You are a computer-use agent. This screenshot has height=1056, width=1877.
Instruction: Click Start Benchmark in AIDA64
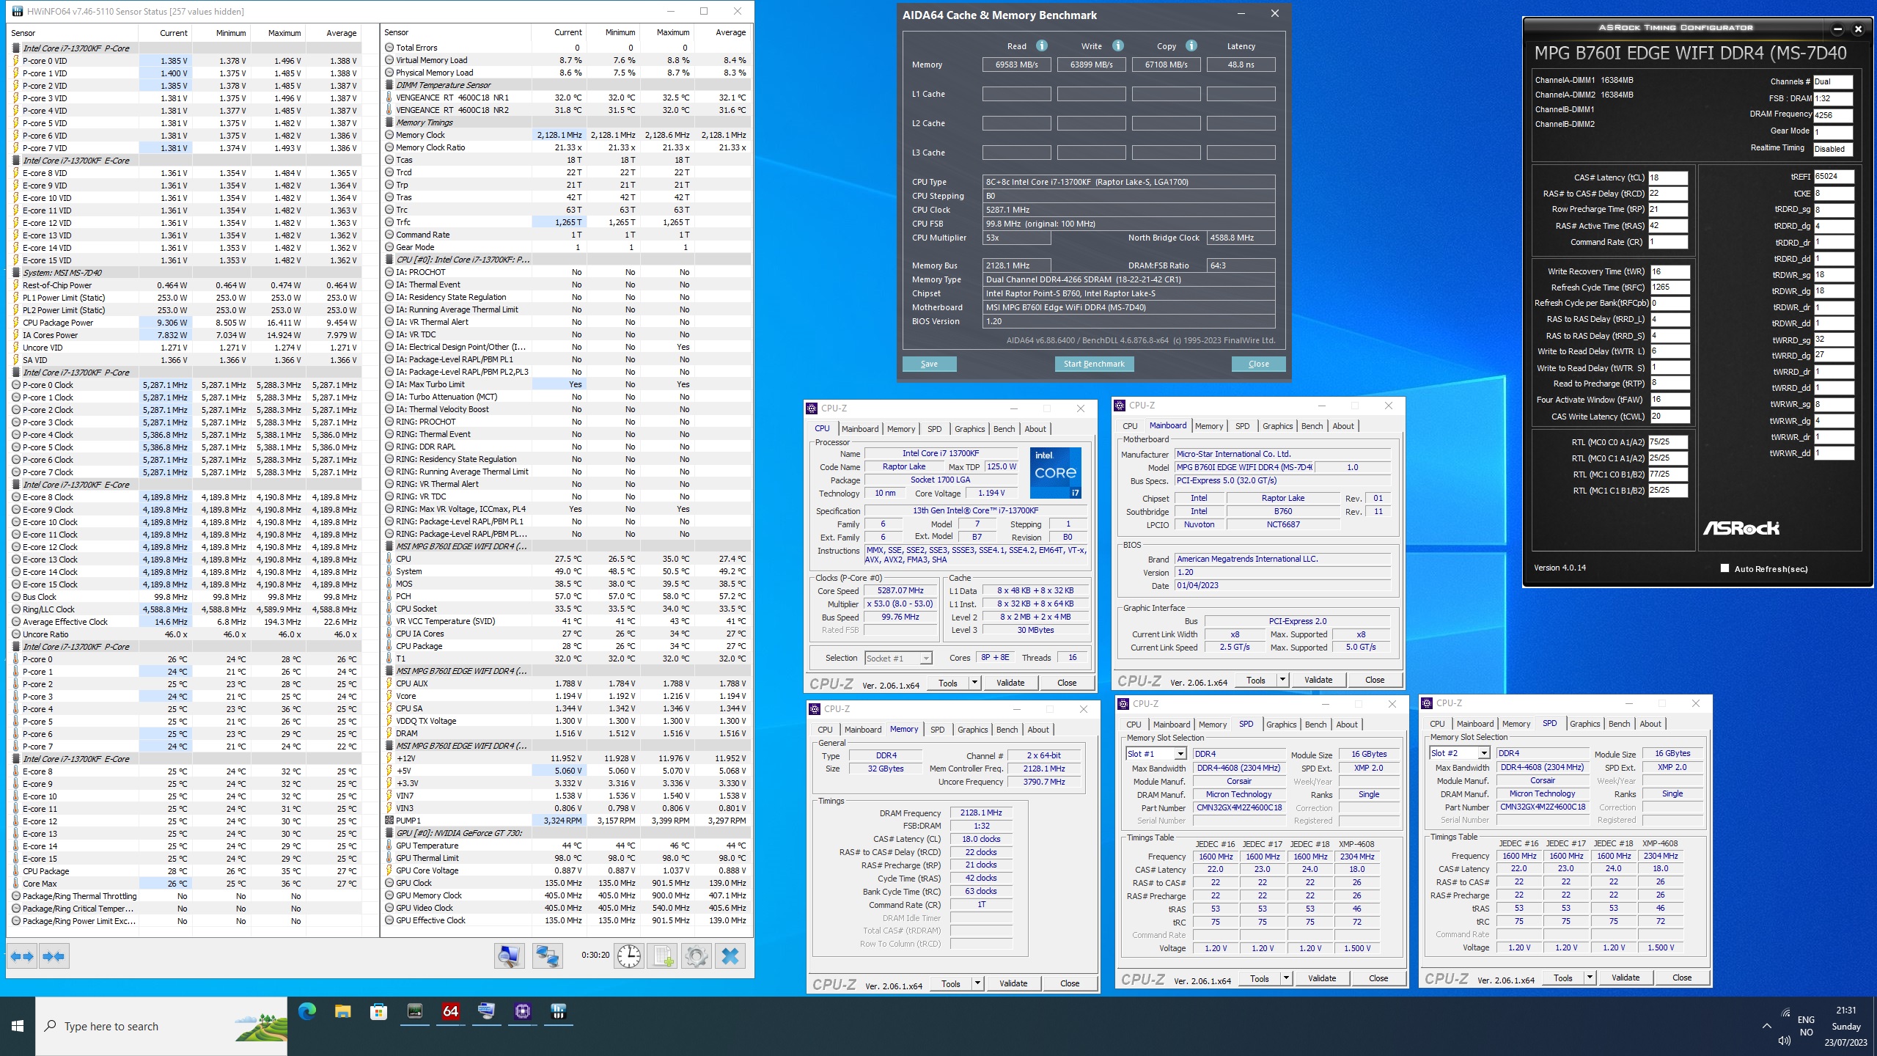pos(1094,364)
